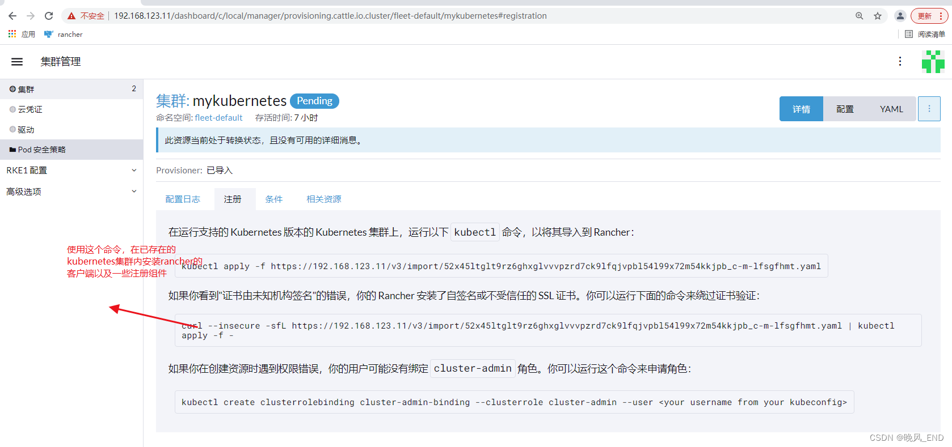
Task: Open the hamburger navigation menu
Action: (17, 62)
